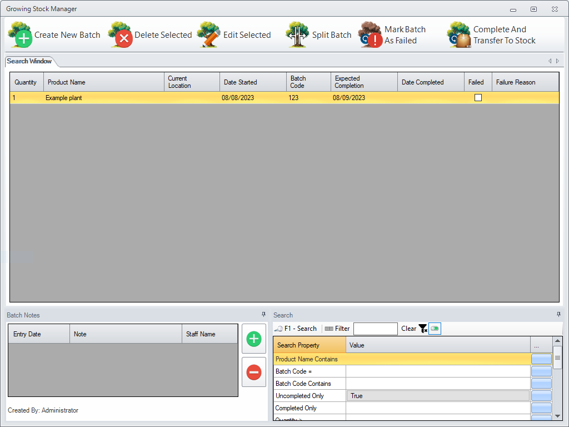Click the Mark Batch As Failed icon
The image size is (569, 427).
369,34
